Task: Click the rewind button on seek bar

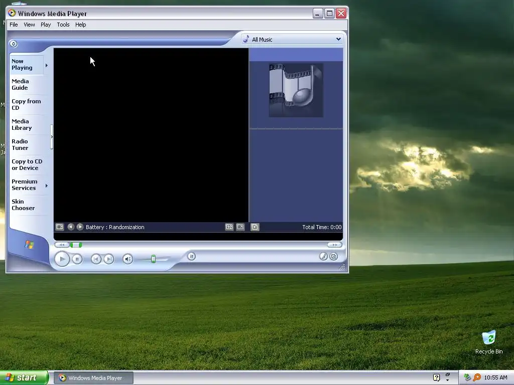Action: point(62,245)
